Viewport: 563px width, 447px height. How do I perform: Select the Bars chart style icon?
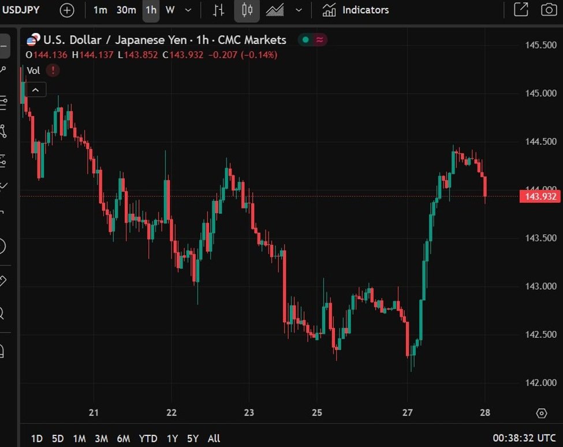point(218,10)
